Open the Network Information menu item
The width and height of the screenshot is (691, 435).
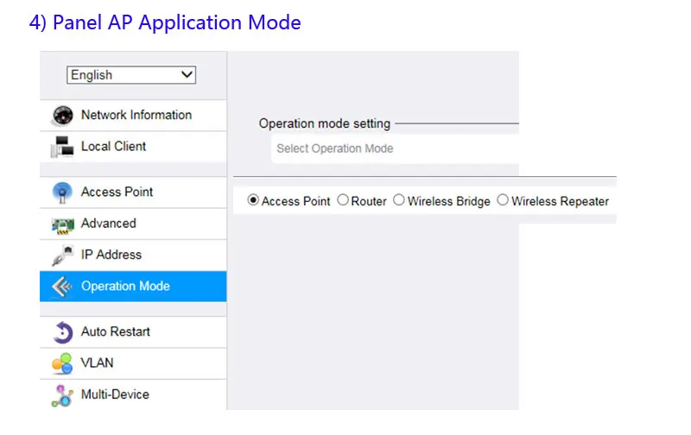(136, 115)
